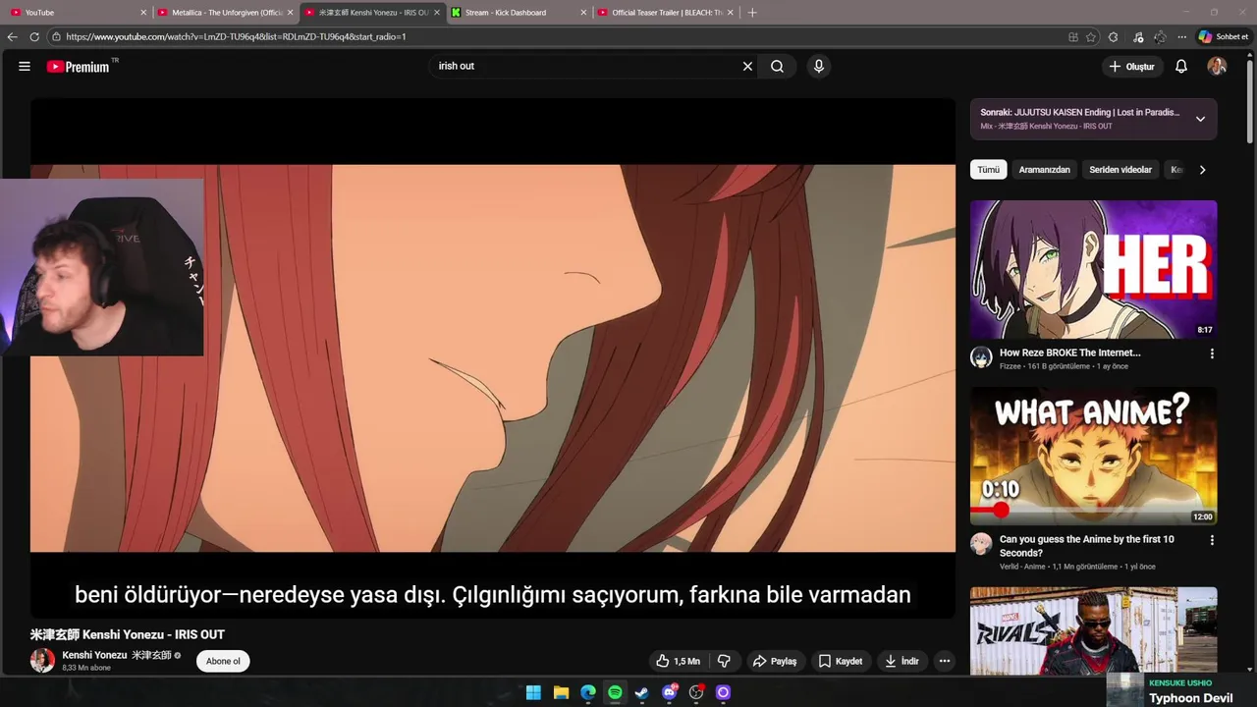Select the Seriden videolar filter chip

[1120, 170]
